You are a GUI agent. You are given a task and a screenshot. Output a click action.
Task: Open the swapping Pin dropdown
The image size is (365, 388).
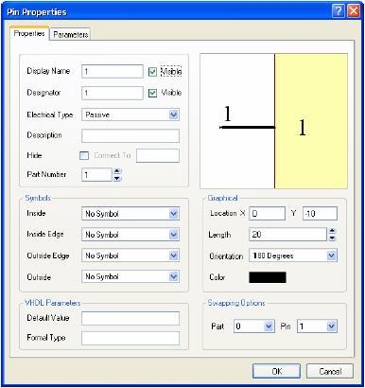pyautogui.click(x=331, y=326)
